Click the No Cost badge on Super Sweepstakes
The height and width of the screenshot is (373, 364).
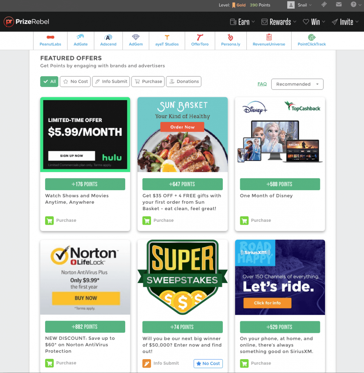click(208, 364)
